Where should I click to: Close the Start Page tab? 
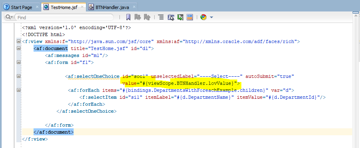tap(37, 7)
